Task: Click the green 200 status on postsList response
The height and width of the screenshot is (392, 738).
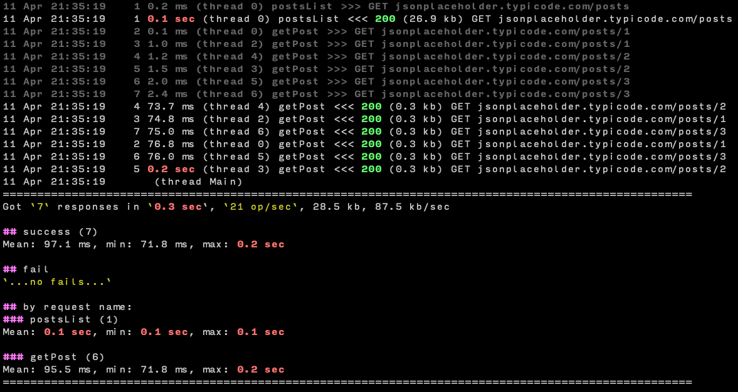Action: [x=385, y=19]
